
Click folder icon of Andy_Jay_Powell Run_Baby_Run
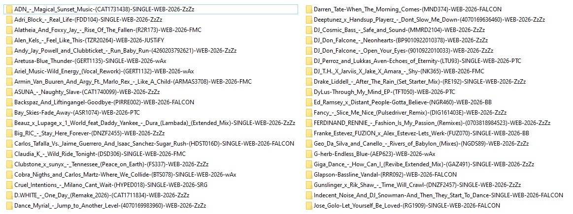click(x=9, y=51)
